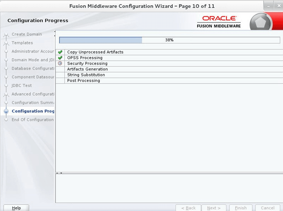
Task: Click the green checkmark beside Copy Unprocessed Artifacts
Action: click(x=60, y=52)
